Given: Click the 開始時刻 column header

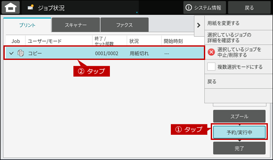Looking at the screenshot, I should click(x=173, y=41).
